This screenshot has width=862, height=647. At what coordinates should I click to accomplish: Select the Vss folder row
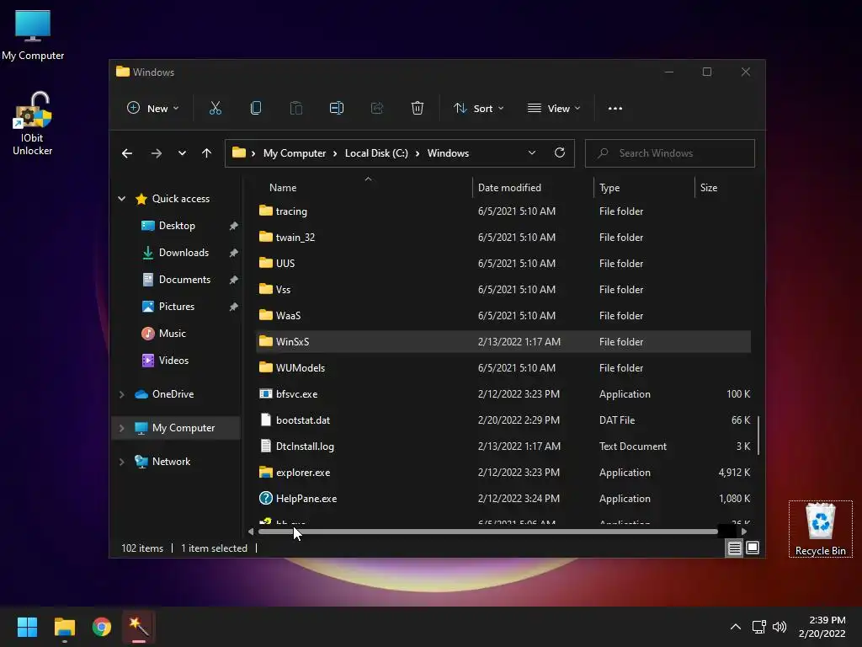pos(503,290)
